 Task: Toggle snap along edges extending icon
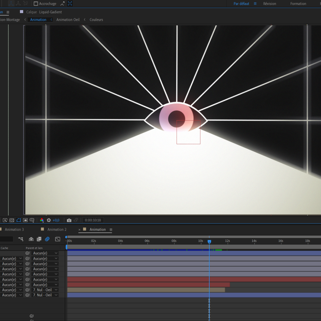click(62, 4)
